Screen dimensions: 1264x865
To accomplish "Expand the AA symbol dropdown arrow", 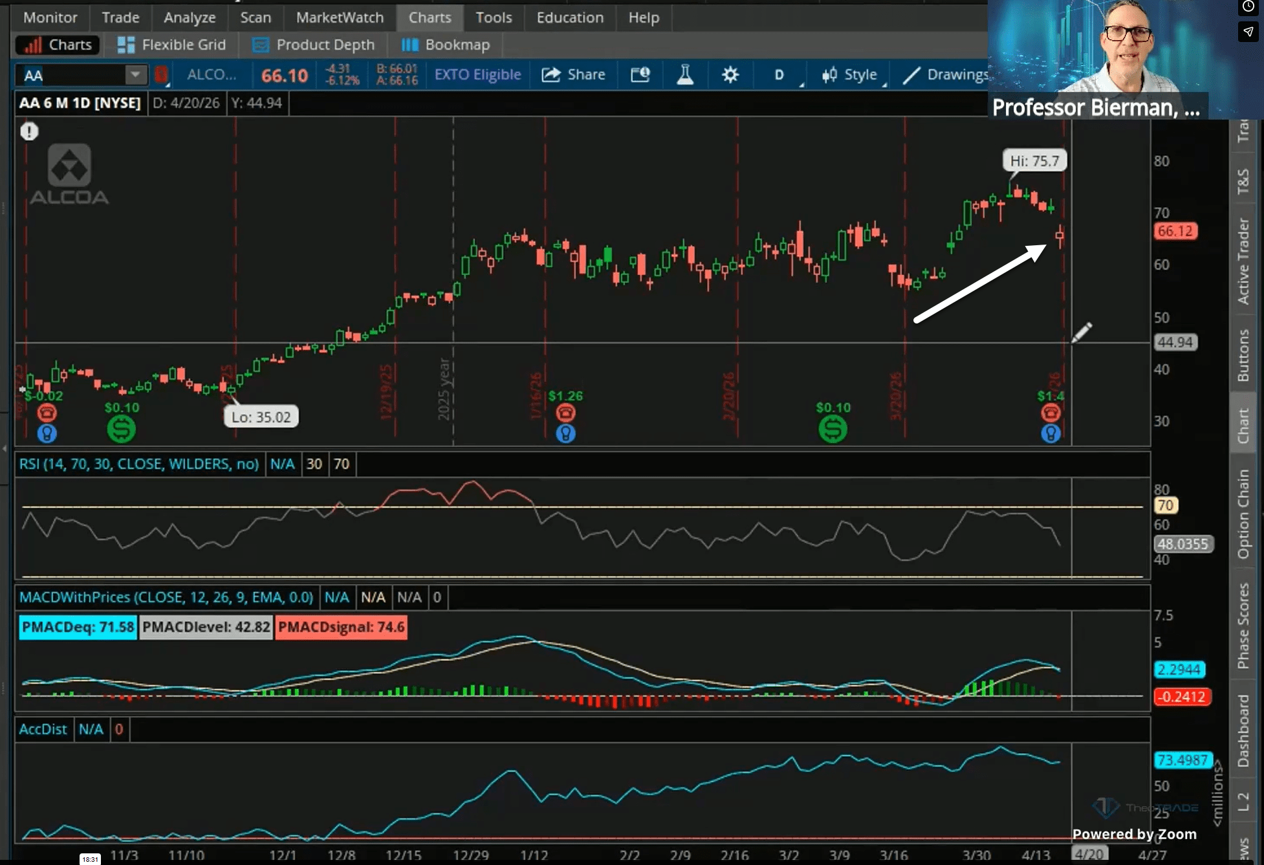I will 135,75.
